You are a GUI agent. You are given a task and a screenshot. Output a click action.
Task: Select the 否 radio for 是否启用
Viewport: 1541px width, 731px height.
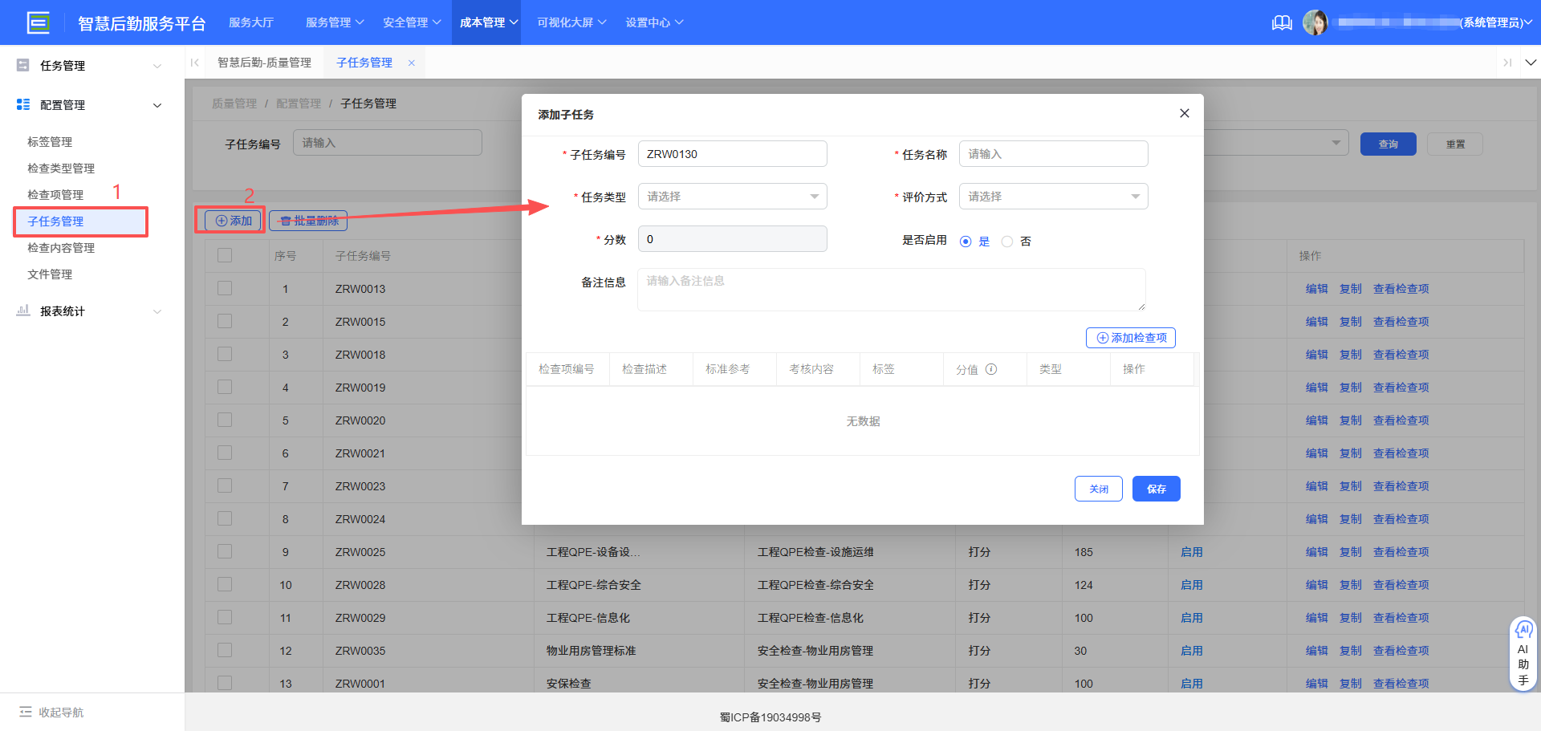click(1007, 241)
